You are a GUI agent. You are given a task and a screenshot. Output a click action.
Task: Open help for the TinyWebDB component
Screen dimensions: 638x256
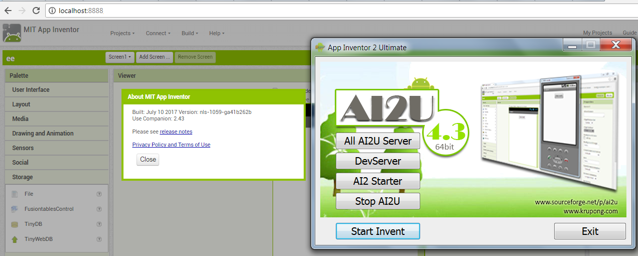[99, 239]
